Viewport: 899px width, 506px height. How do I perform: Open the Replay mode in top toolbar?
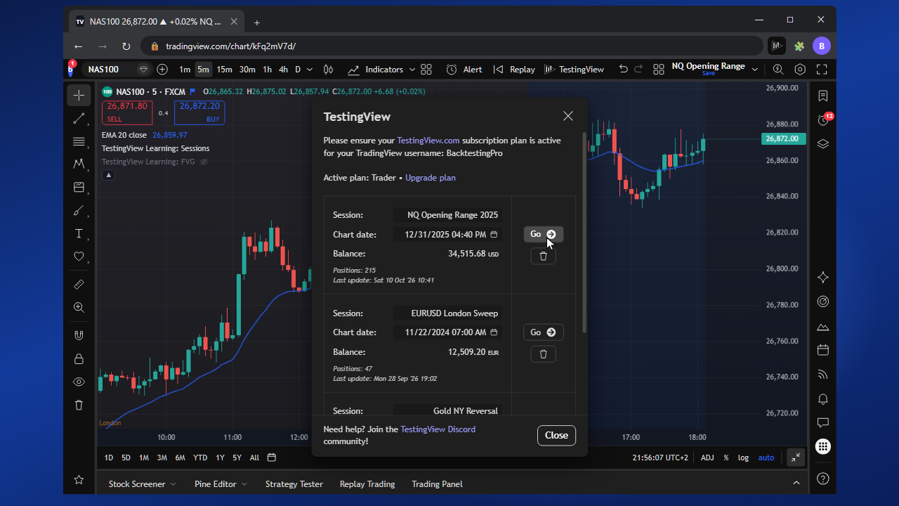(514, 70)
